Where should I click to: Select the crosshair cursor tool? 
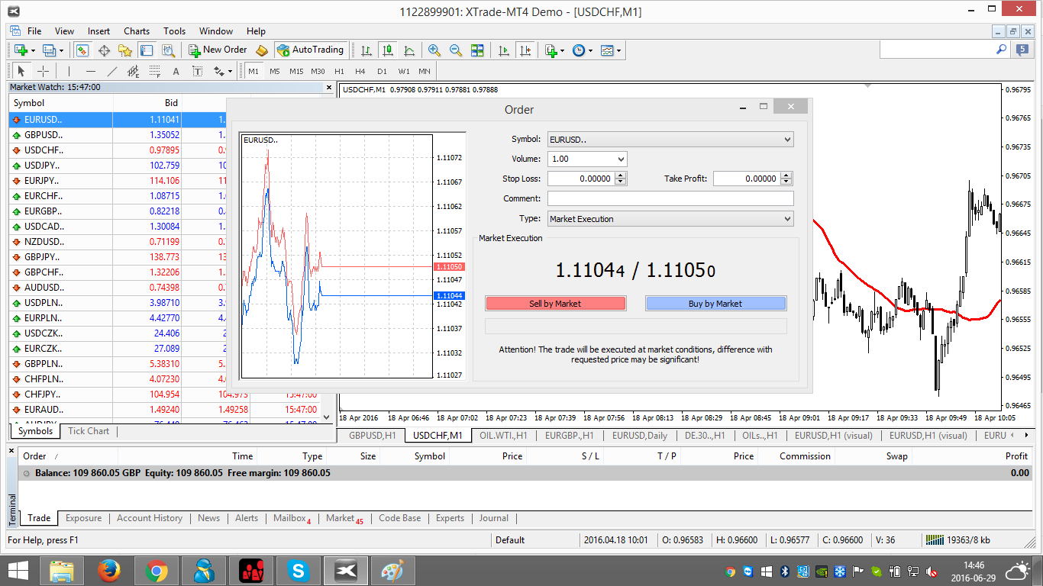point(44,71)
